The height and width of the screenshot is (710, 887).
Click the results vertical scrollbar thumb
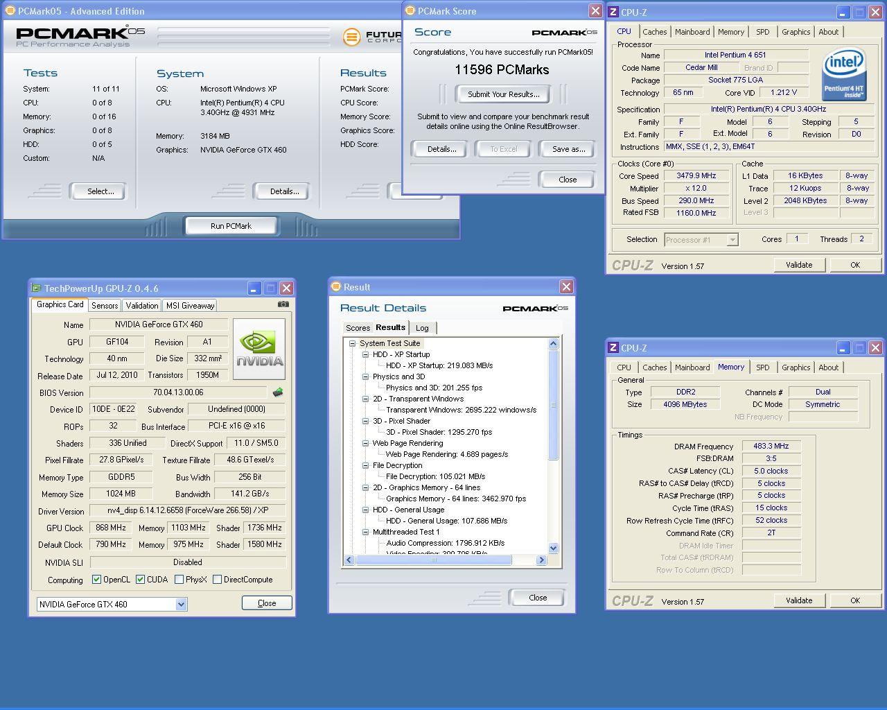(x=553, y=404)
